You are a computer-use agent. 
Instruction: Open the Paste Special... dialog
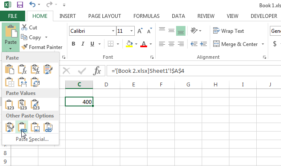(32, 139)
